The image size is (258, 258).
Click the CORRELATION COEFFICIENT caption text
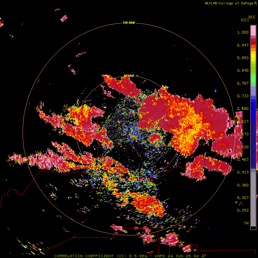[84, 256]
